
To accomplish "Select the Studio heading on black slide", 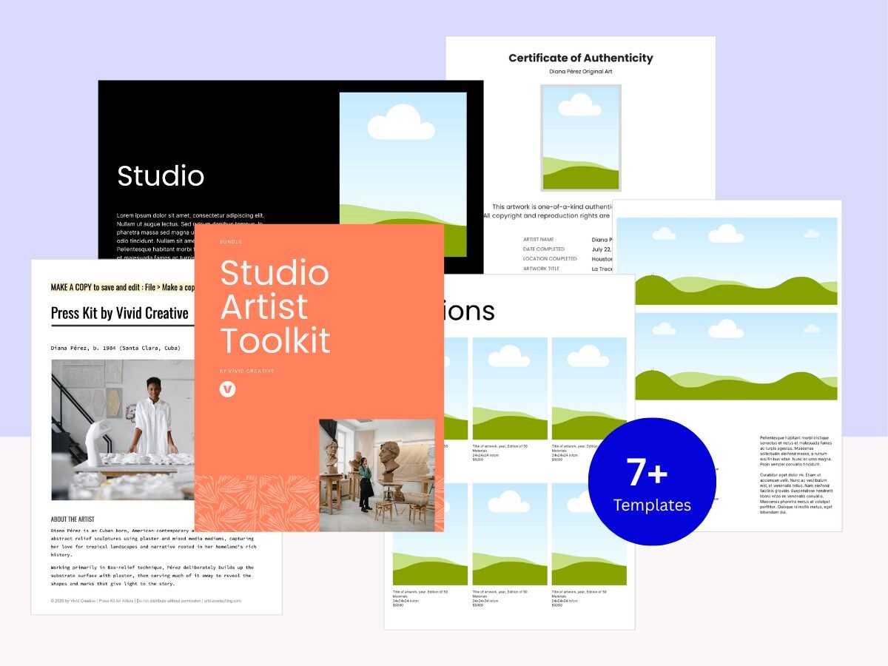I will click(161, 176).
